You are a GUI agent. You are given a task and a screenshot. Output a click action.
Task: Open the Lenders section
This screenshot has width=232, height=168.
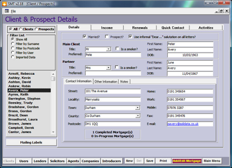click(40, 161)
